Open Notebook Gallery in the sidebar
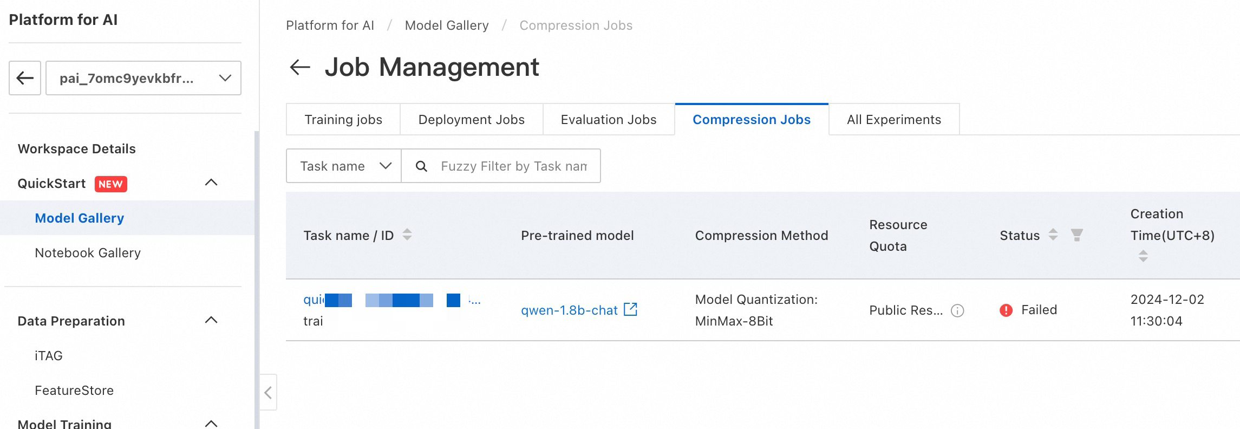The width and height of the screenshot is (1240, 429). (x=88, y=253)
